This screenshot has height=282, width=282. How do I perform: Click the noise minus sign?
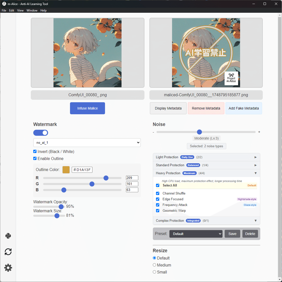pyautogui.click(x=153, y=132)
